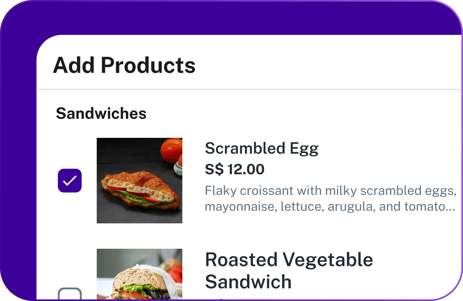Click the Scrambled Egg product name
This screenshot has height=301, width=463.
(262, 149)
